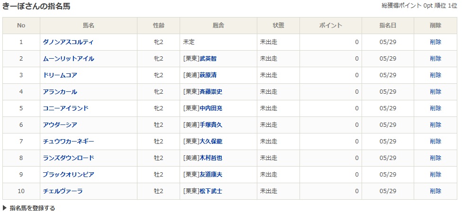Delete コニーアイランド via 削除 link
This screenshot has width=462, height=213.
pyautogui.click(x=435, y=108)
